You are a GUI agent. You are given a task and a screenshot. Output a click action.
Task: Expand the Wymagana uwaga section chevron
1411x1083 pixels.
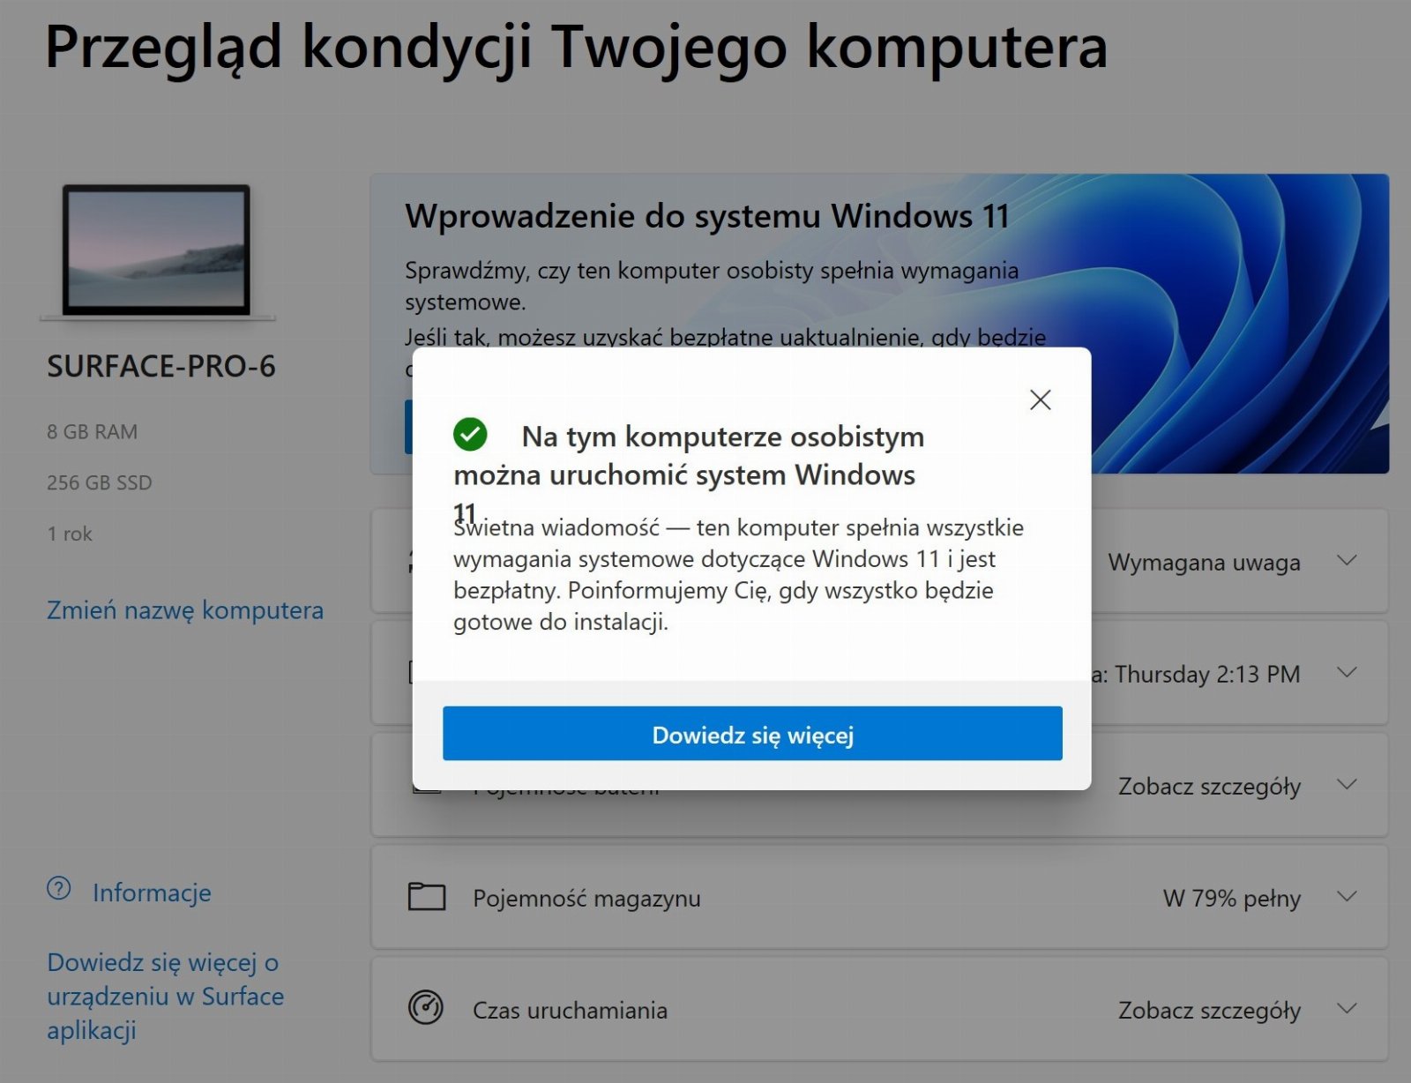pyautogui.click(x=1347, y=561)
